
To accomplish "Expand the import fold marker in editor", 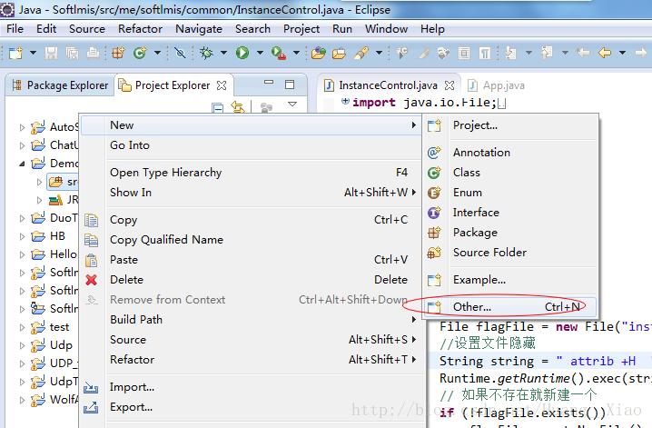I will (x=345, y=101).
